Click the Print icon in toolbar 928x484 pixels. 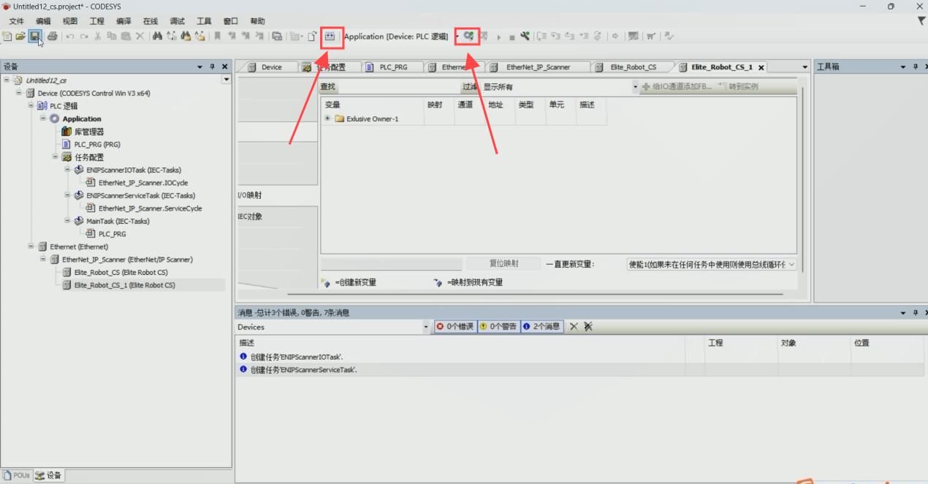click(x=53, y=36)
